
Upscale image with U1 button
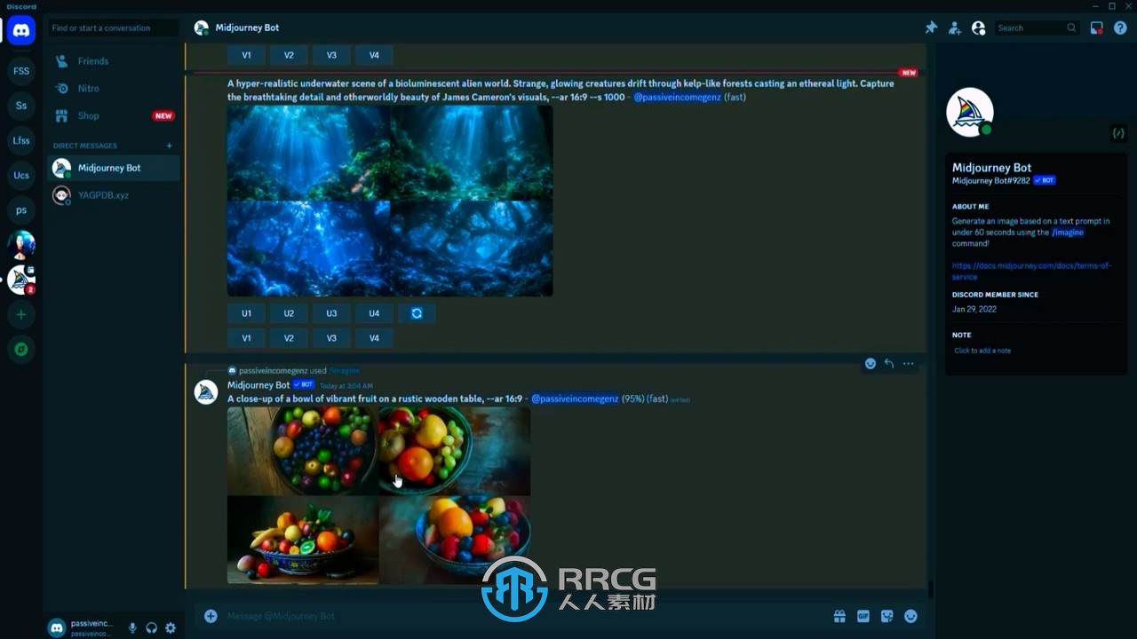[246, 313]
